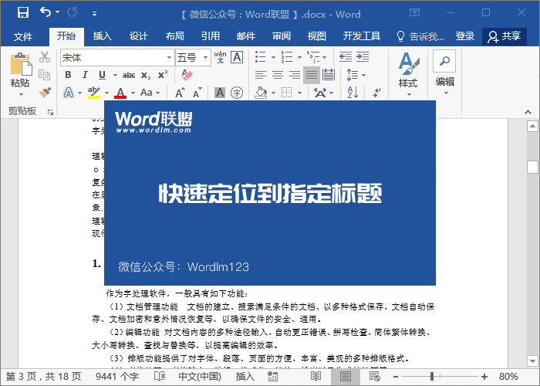Screen dimensions: 540x386
Task: Open line spacing options
Action: pyautogui.click(x=356, y=75)
